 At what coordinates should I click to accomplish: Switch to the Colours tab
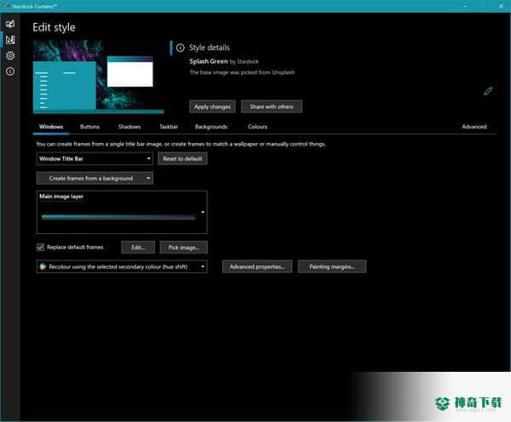click(257, 127)
